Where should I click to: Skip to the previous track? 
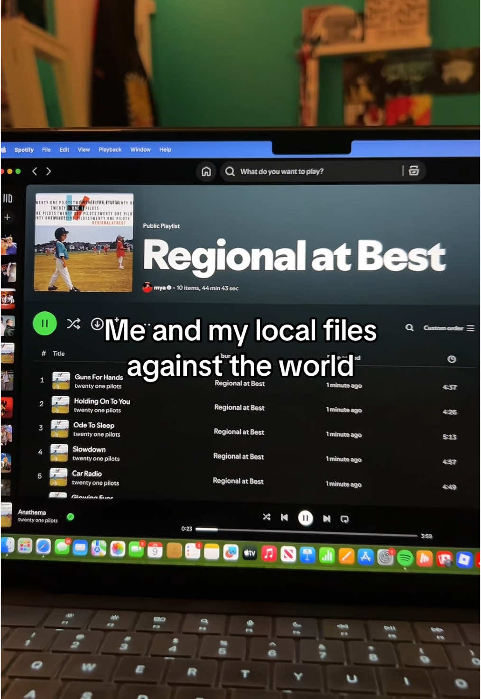pyautogui.click(x=284, y=517)
